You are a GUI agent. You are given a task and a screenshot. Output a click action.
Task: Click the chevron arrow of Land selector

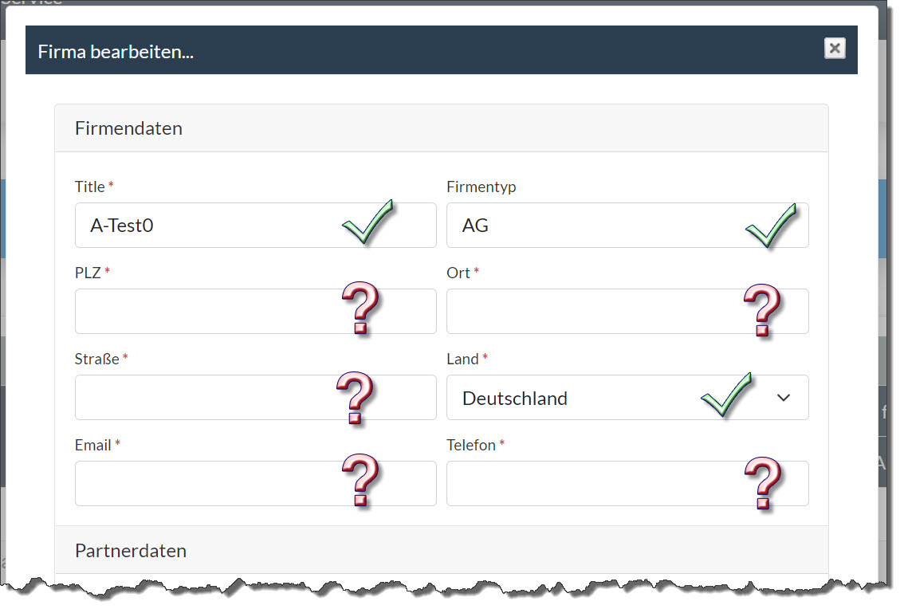[x=783, y=398]
